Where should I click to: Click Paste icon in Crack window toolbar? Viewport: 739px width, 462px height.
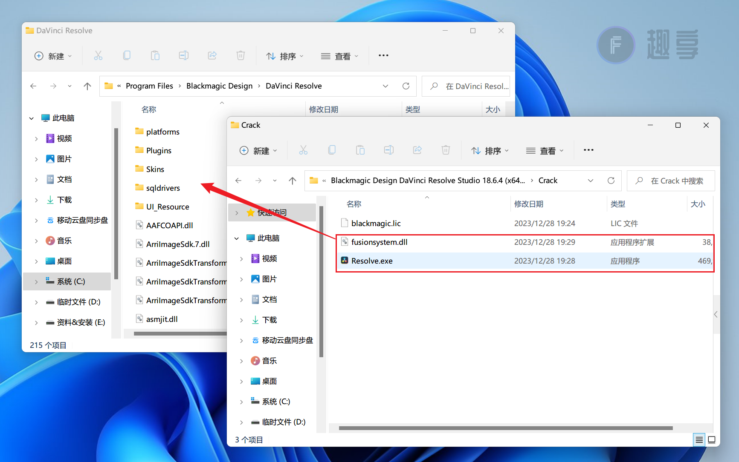(x=360, y=150)
